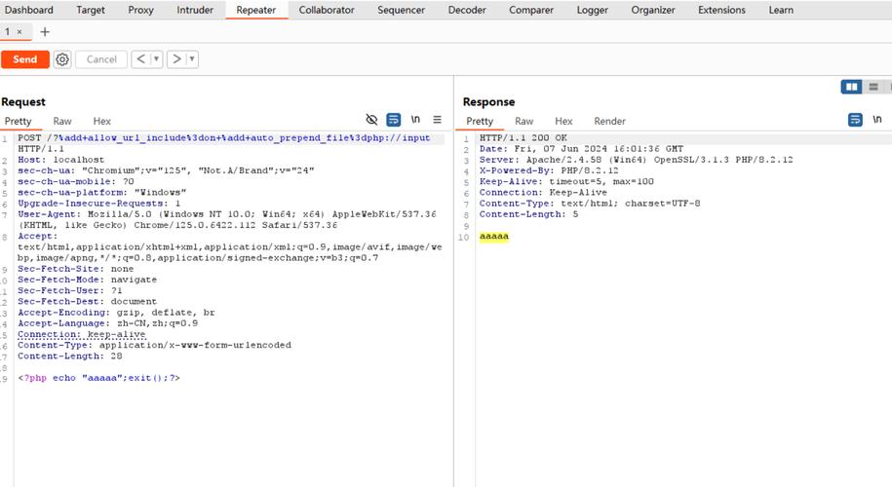Image resolution: width=892 pixels, height=487 pixels.
Task: Choose the side-by-side layout
Action: click(852, 87)
